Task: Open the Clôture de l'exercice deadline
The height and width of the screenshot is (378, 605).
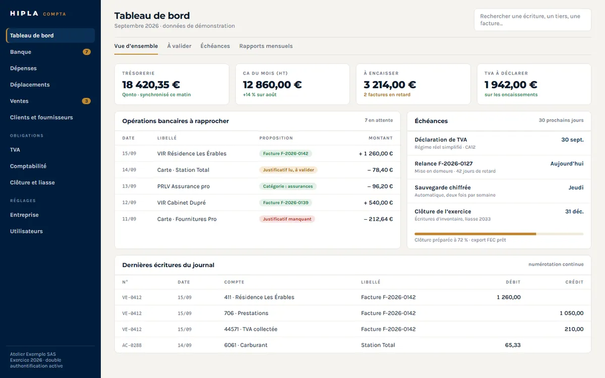Action: click(x=499, y=215)
